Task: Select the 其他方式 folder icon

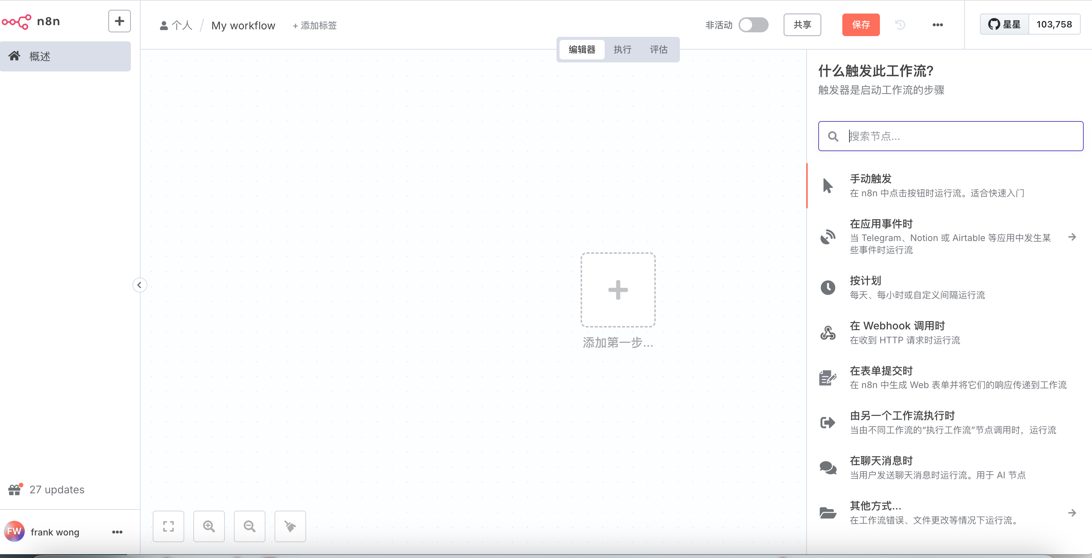Action: [828, 513]
